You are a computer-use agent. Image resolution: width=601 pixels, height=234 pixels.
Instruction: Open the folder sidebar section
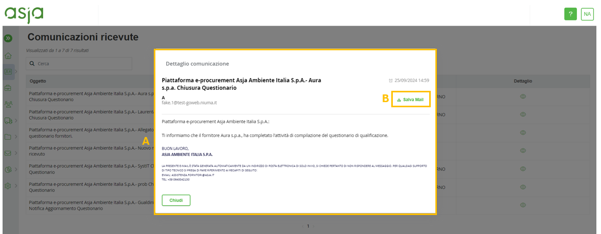(8, 136)
